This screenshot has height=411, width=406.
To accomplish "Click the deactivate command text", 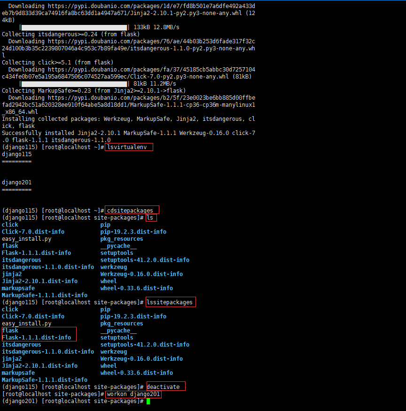I will pos(163,387).
